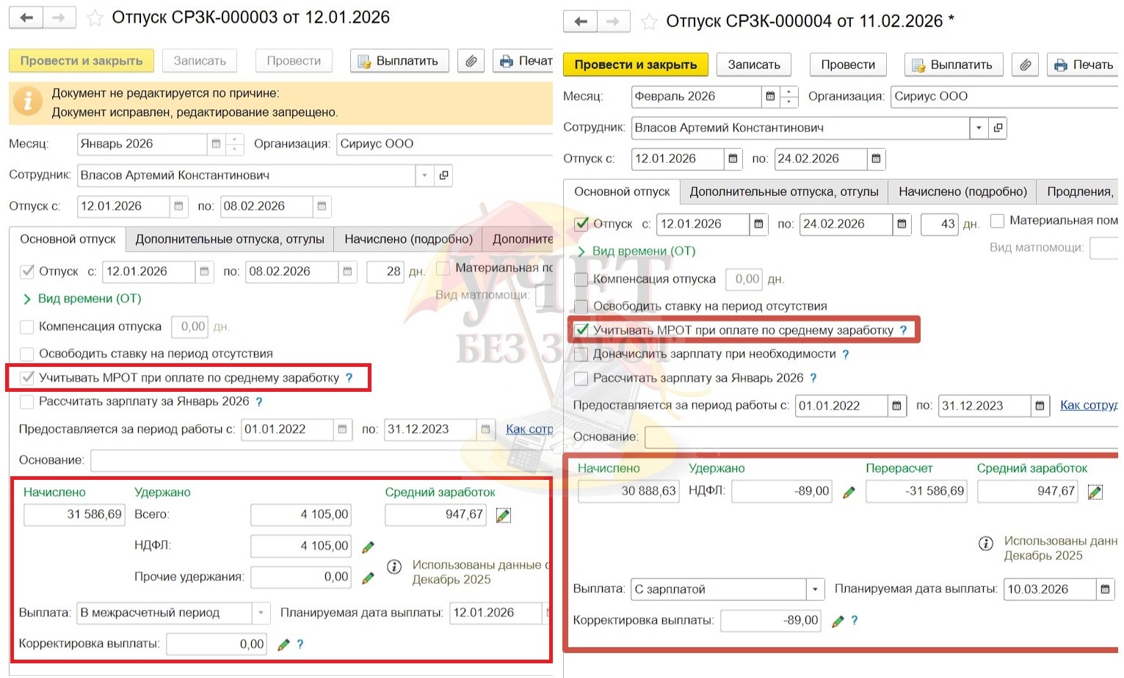This screenshot has width=1124, height=678.
Task: Click forward arrow in right СРЗК-000004 window
Action: pos(614,21)
